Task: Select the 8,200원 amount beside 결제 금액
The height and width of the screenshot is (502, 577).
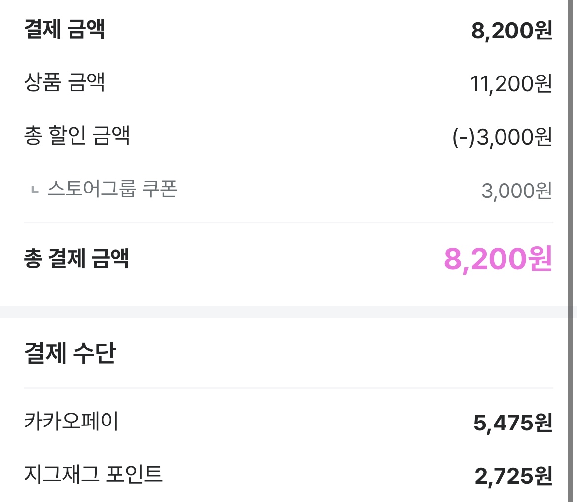Action: (511, 30)
